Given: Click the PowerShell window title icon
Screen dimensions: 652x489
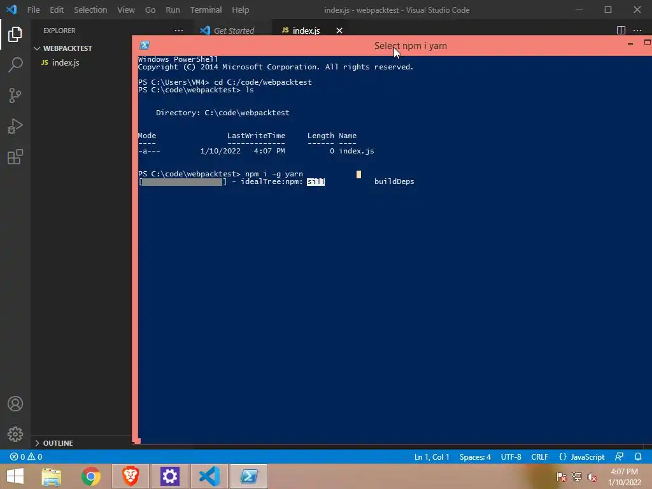Looking at the screenshot, I should point(145,45).
